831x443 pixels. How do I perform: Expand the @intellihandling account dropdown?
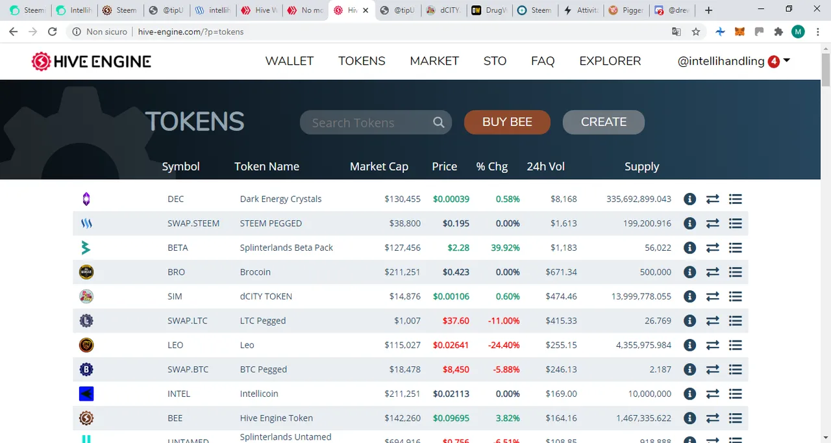coord(734,61)
